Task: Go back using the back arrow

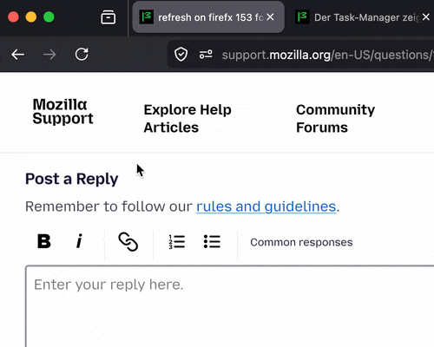Action: (17, 55)
